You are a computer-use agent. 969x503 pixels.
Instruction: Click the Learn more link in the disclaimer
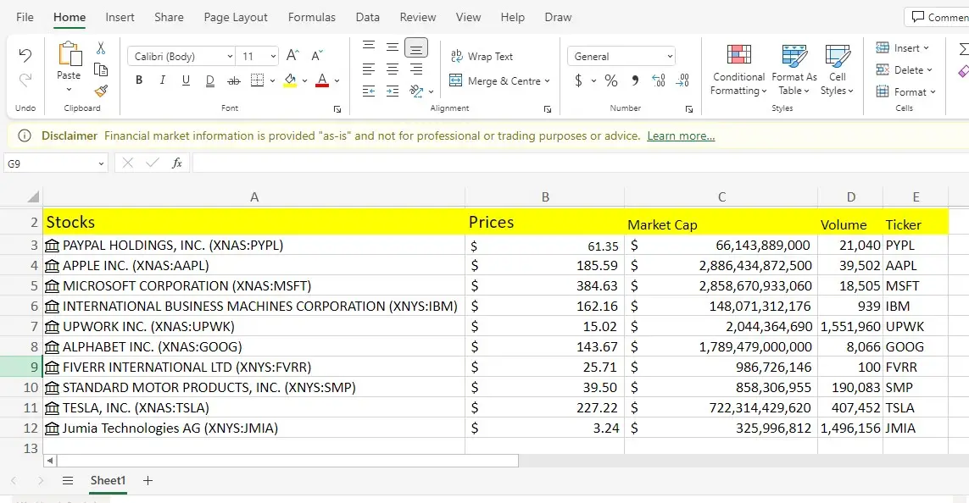pos(680,135)
